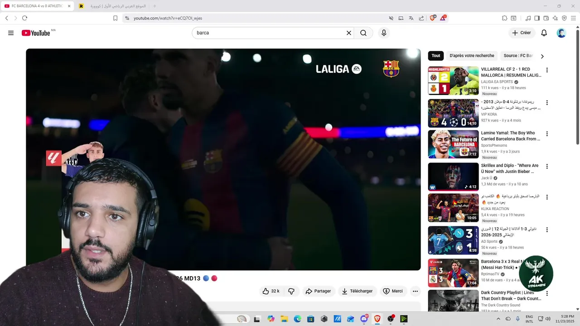
Task: Show hidden system tray icons chevron
Action: [498, 319]
